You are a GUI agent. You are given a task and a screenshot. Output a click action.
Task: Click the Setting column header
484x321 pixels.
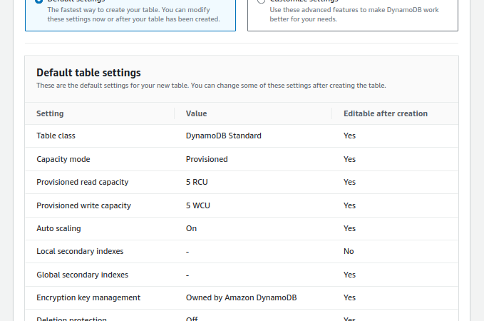(50, 113)
